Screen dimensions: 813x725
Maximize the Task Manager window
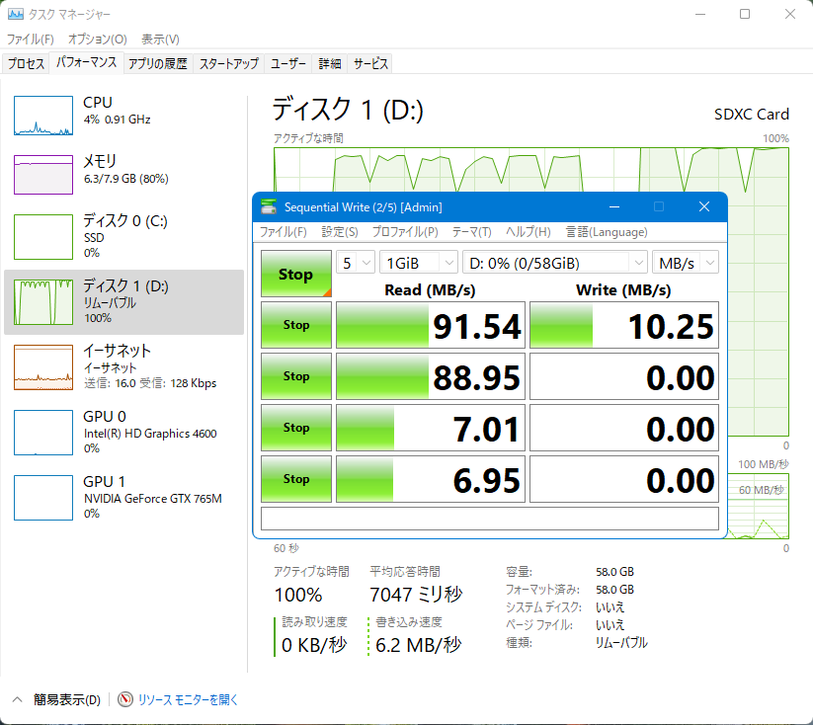point(745,14)
